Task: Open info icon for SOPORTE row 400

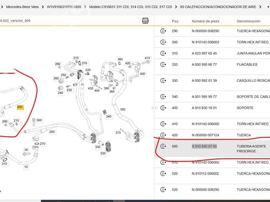Action: tap(163, 108)
